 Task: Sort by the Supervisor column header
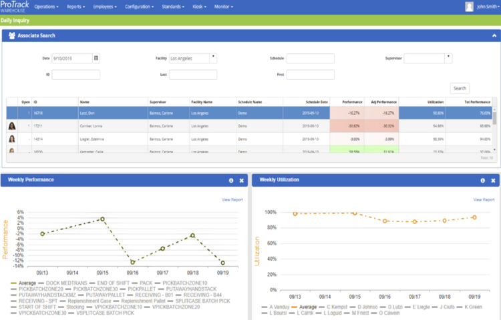pyautogui.click(x=168, y=102)
